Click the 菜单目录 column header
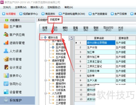Viewport: 136px width, 105px height. 126,38
